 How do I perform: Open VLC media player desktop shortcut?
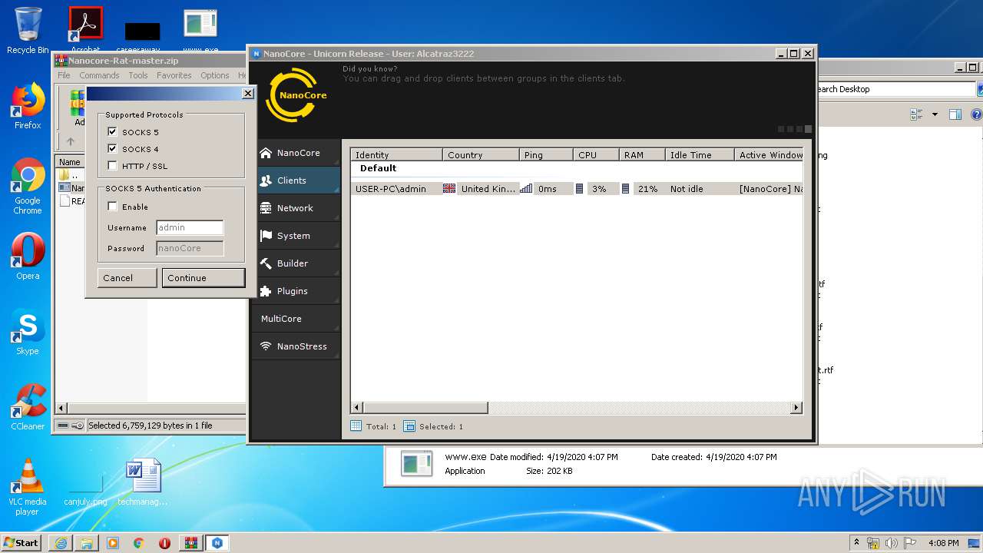click(28, 487)
